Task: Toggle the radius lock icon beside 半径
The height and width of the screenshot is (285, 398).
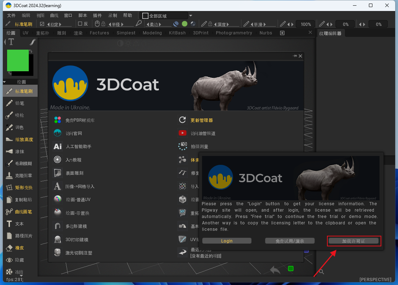Action: pos(103,24)
